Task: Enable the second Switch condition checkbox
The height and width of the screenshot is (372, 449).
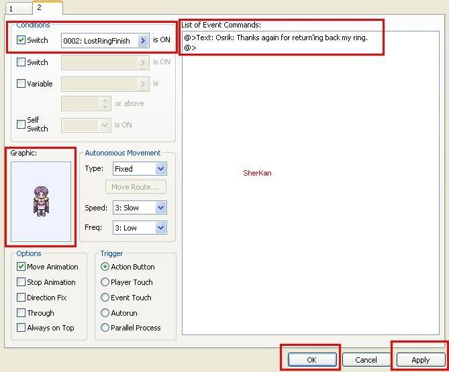Action: (21, 62)
